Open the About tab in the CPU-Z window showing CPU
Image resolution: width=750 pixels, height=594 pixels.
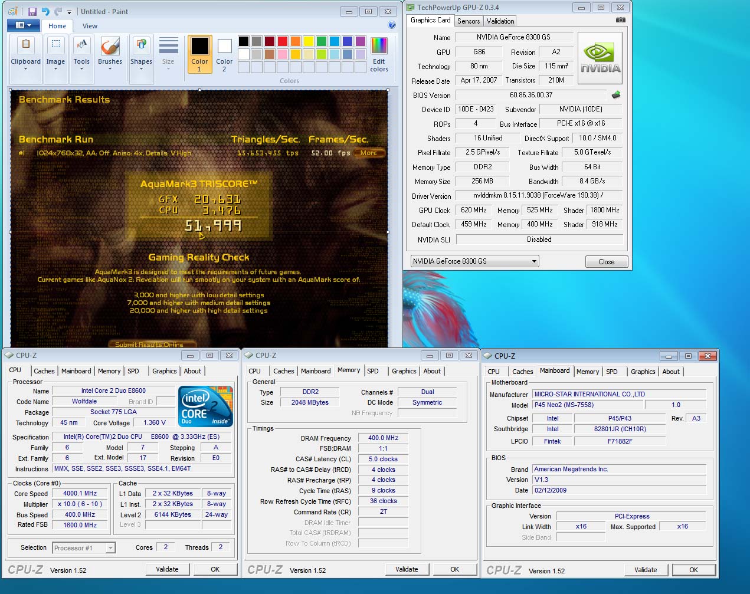tap(192, 371)
